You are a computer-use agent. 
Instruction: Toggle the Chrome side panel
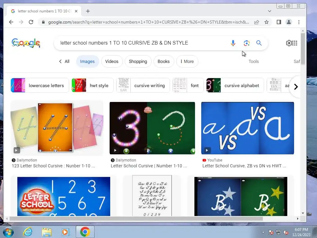click(279, 22)
